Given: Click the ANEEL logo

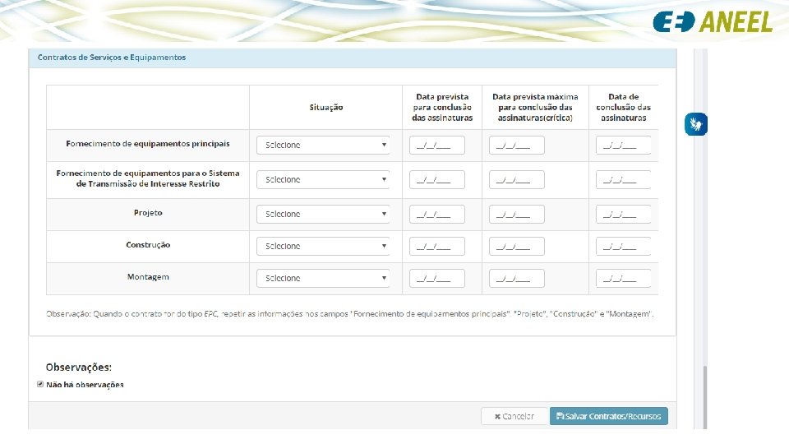Looking at the screenshot, I should coord(713,21).
